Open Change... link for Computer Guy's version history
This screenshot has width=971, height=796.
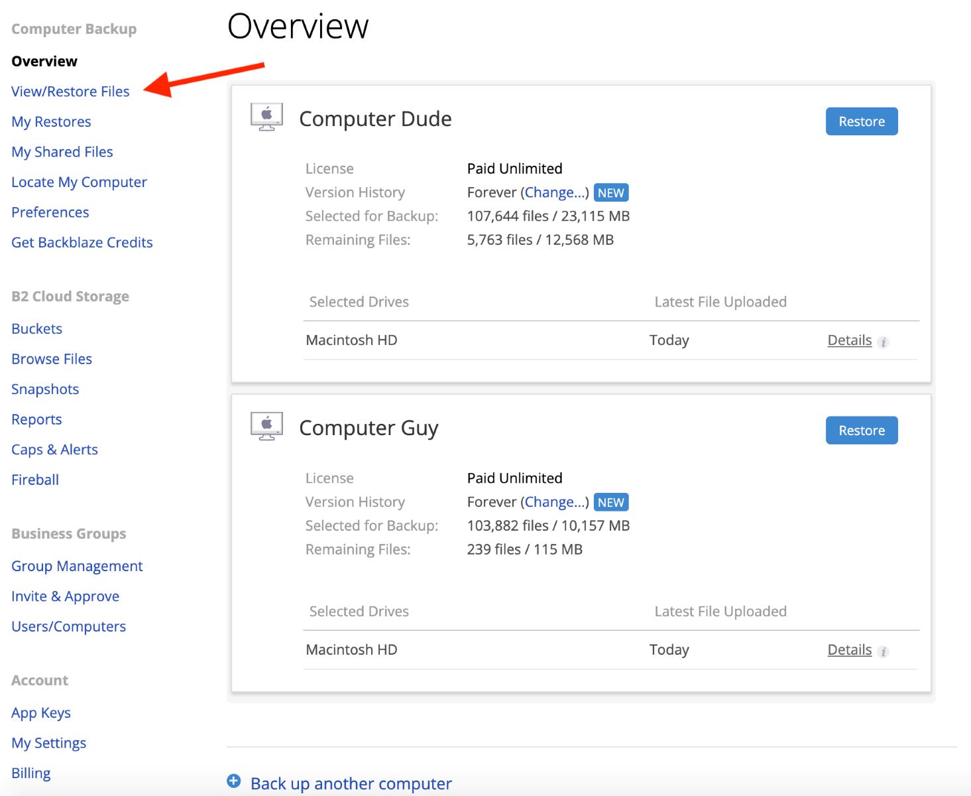555,502
